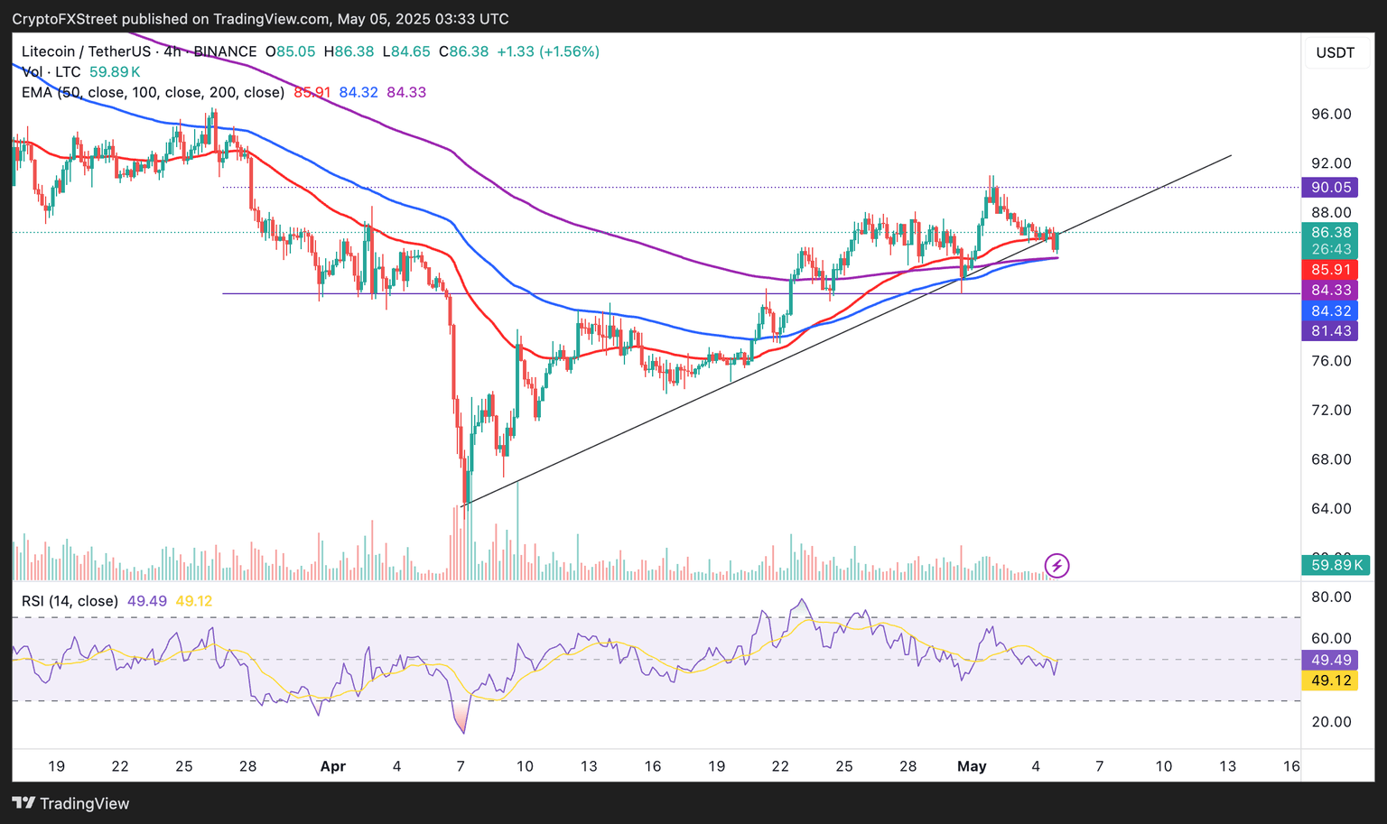The width and height of the screenshot is (1387, 824).
Task: Click the May label on time axis
Action: point(972,766)
